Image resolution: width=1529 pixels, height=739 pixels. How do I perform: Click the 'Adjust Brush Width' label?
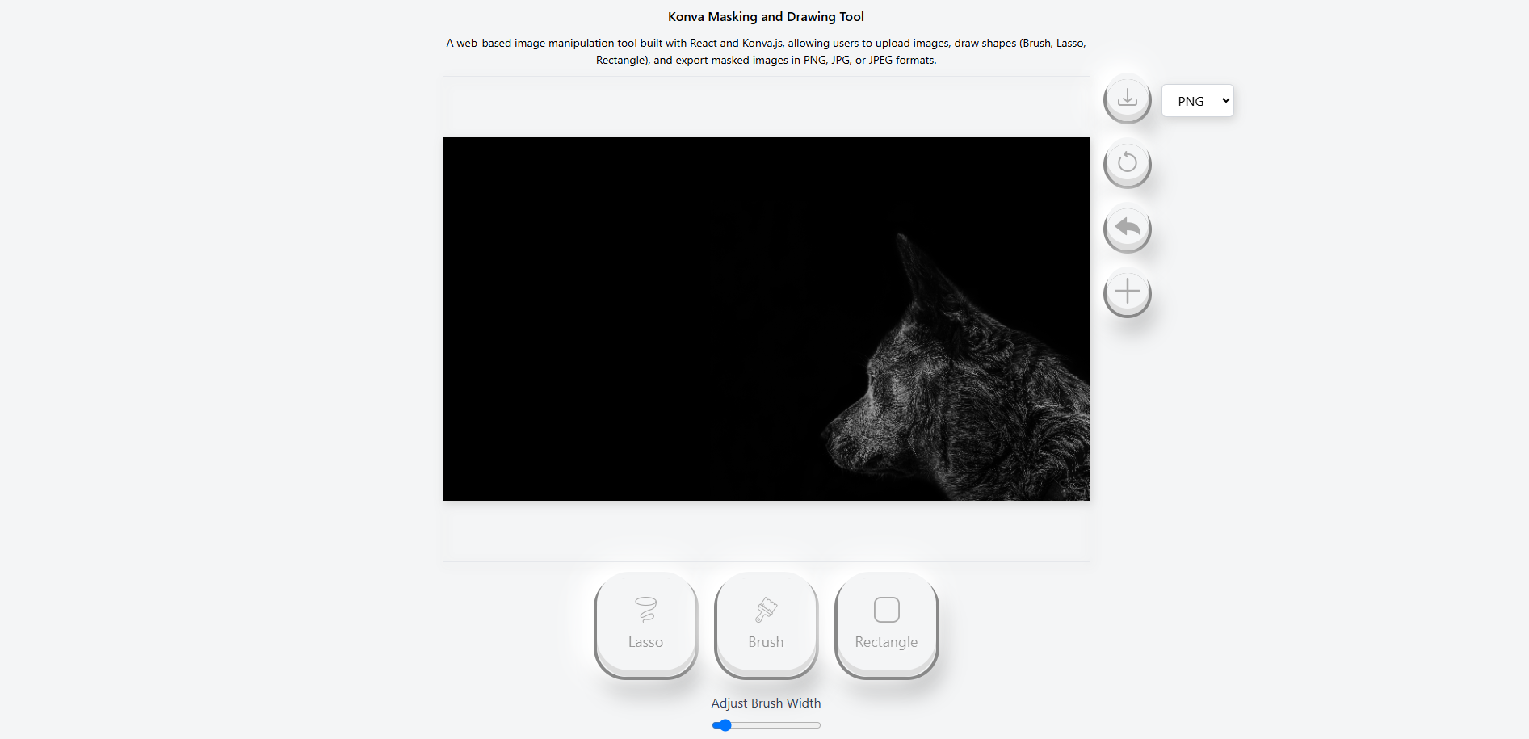[x=766, y=703]
